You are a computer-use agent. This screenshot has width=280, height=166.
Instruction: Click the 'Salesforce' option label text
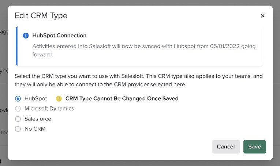38,119
